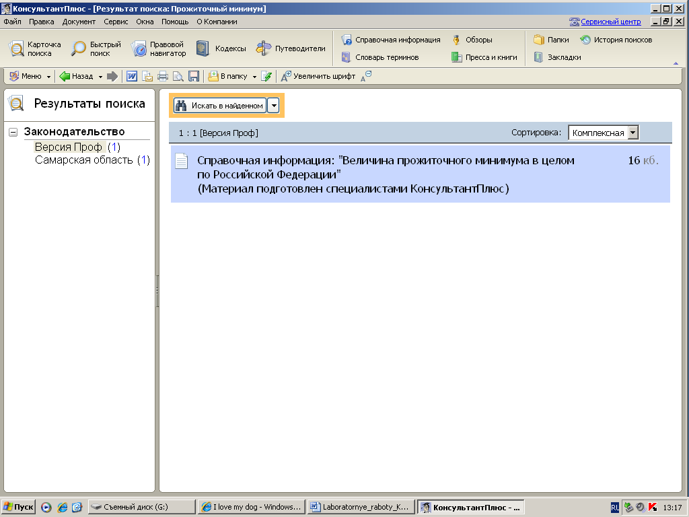Viewport: 689px width, 517px height.
Task: Click decrease font size icon
Action: (x=366, y=76)
